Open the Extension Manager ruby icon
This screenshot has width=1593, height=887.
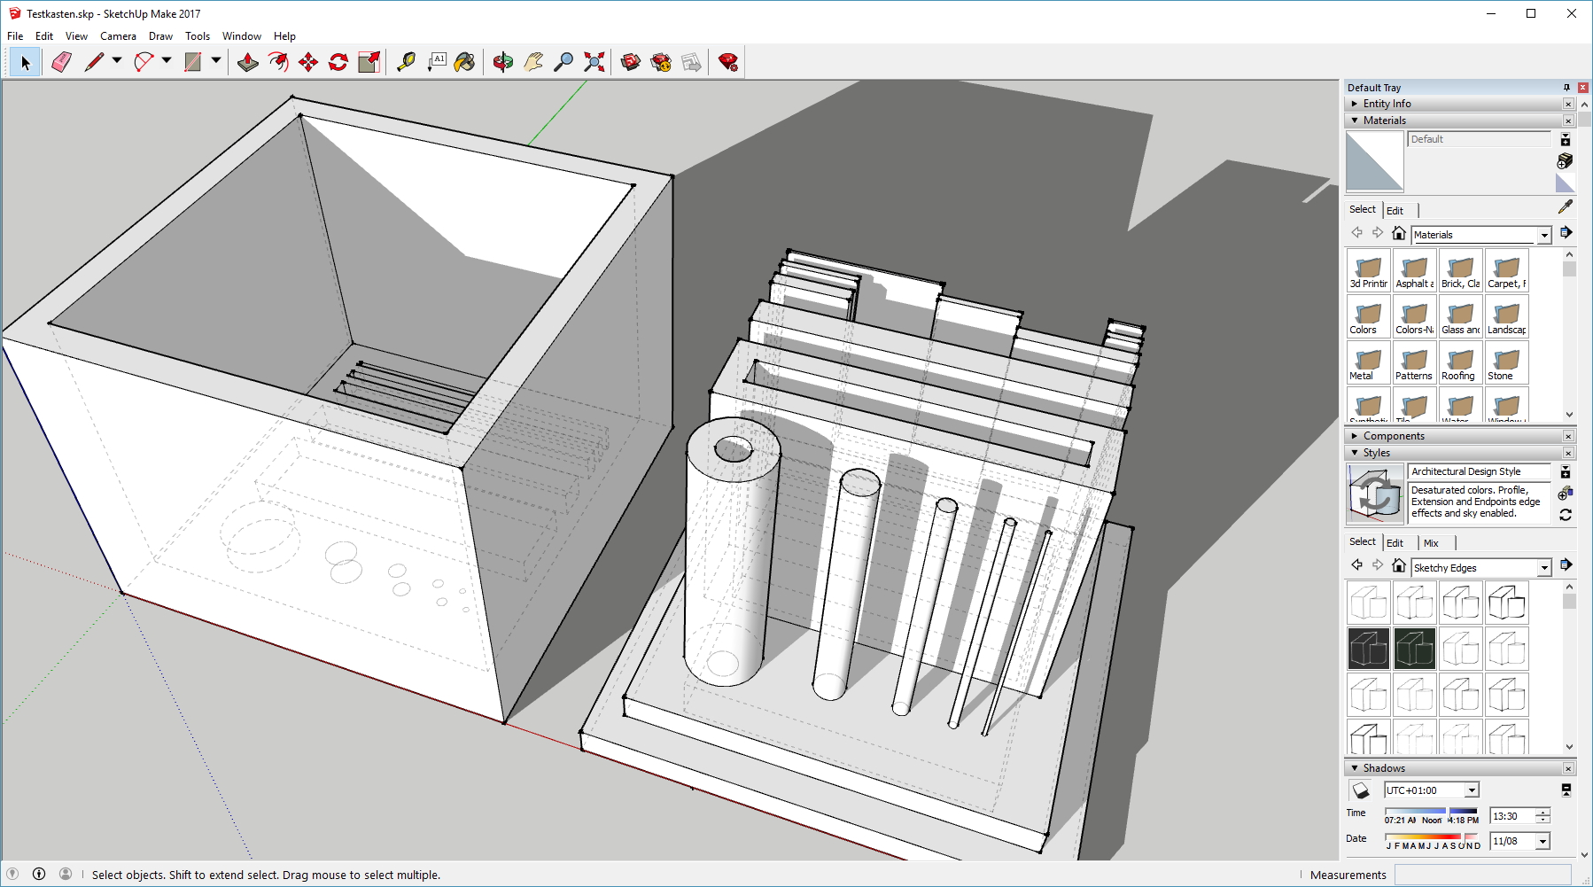pyautogui.click(x=728, y=62)
